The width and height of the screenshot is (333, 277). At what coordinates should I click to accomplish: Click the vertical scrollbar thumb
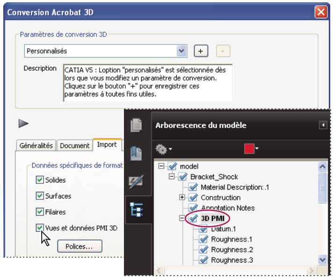click(323, 188)
